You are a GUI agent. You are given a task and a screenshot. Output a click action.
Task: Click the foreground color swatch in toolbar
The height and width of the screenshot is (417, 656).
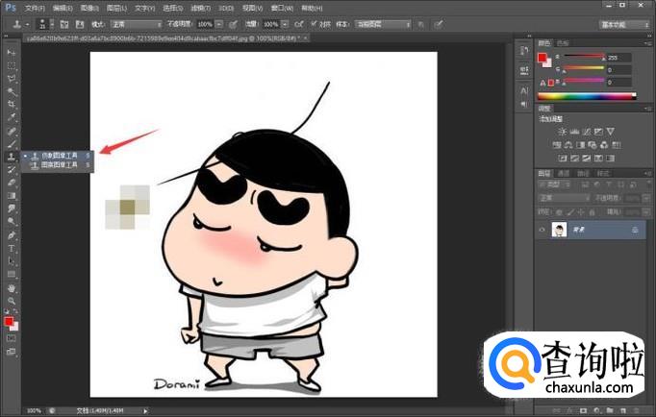(9, 322)
